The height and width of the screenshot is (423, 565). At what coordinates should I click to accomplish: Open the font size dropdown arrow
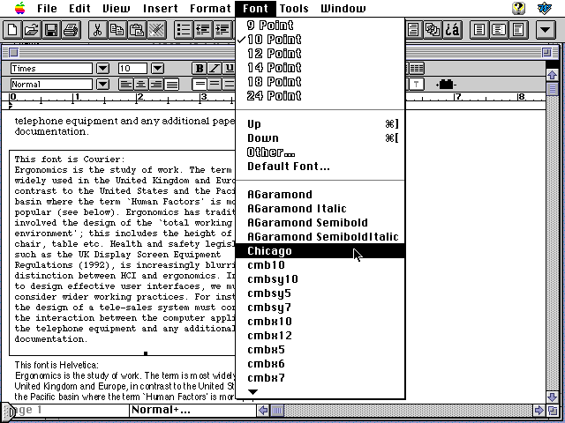157,68
